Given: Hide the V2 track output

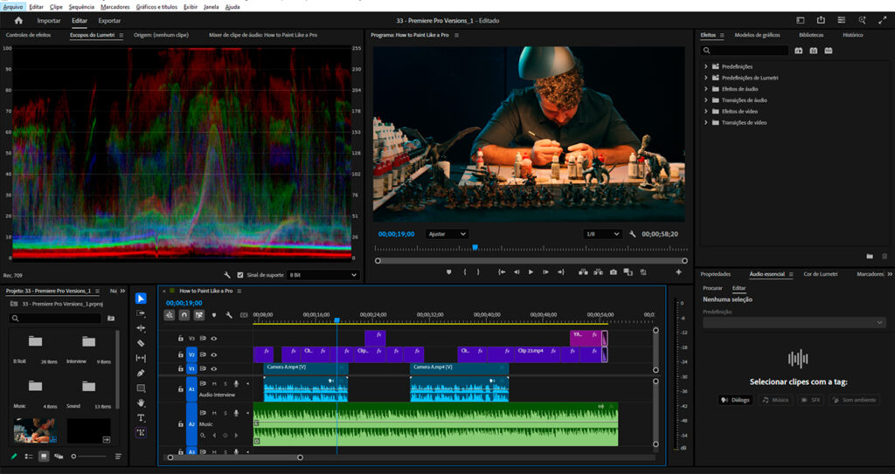Looking at the screenshot, I should (214, 354).
